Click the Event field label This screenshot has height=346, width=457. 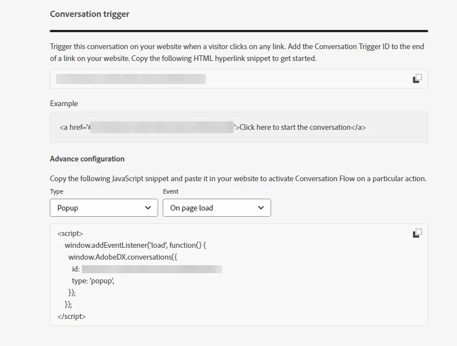pos(171,191)
